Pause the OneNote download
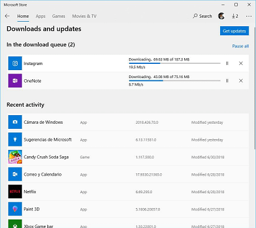The width and height of the screenshot is (256, 228). click(x=227, y=81)
